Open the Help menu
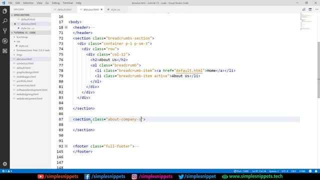 [78, 3]
